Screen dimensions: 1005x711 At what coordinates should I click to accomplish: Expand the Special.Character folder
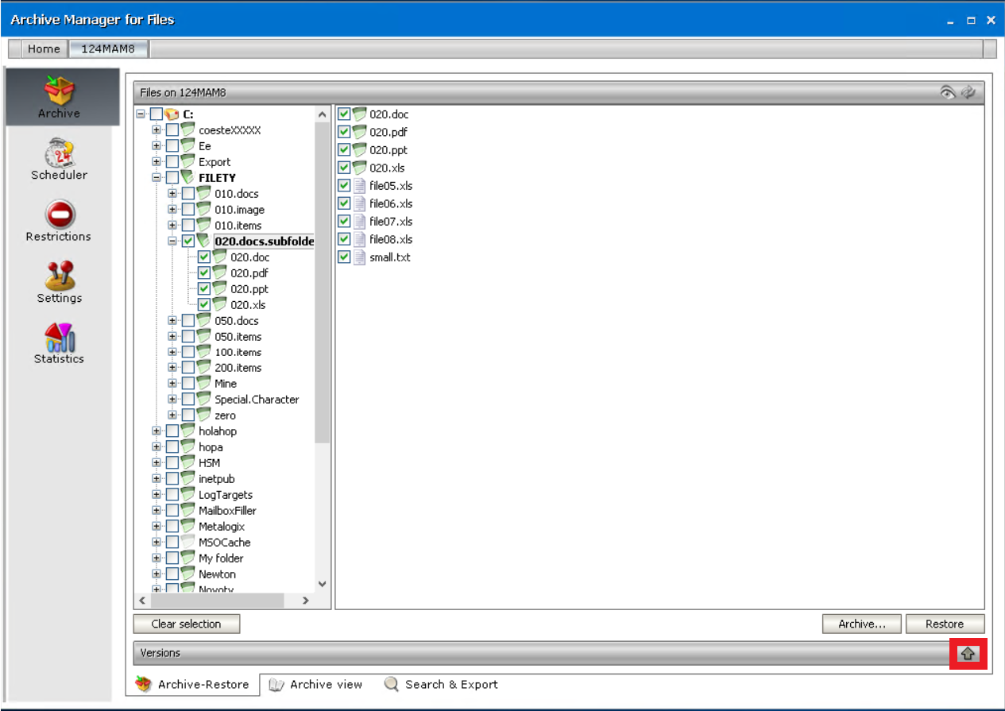click(x=172, y=400)
